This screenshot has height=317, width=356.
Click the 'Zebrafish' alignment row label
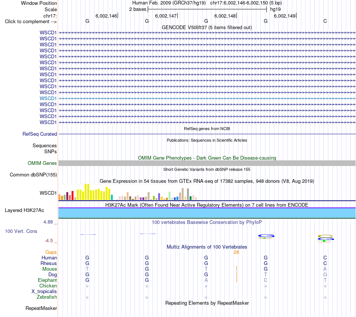pos(47,297)
